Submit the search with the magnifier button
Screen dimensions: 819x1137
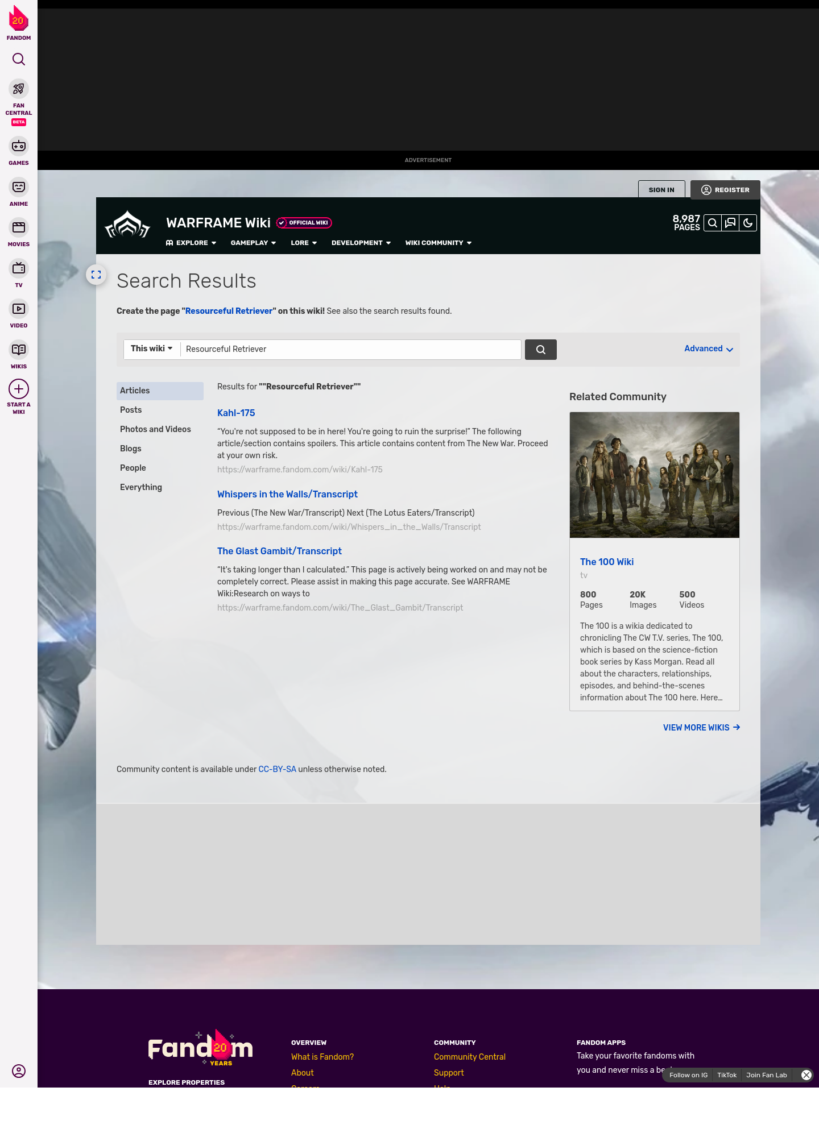[541, 350]
